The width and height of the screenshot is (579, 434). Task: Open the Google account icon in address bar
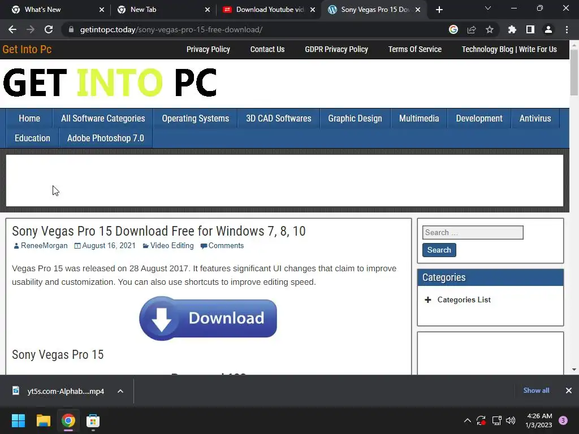pyautogui.click(x=453, y=29)
